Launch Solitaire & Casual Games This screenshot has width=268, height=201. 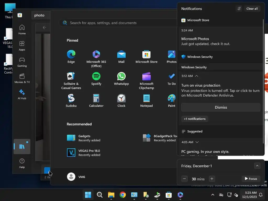point(71,81)
